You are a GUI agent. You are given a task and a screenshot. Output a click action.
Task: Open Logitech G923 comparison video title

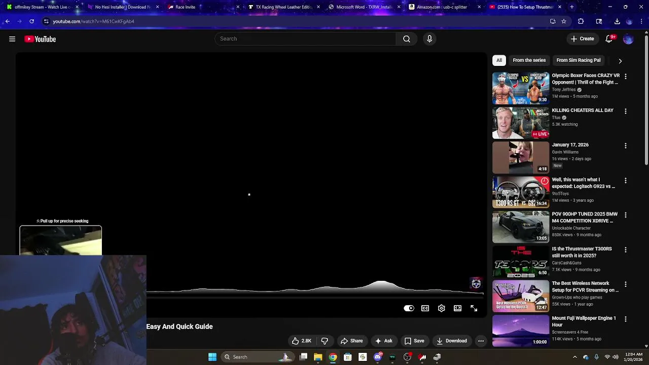tap(584, 183)
